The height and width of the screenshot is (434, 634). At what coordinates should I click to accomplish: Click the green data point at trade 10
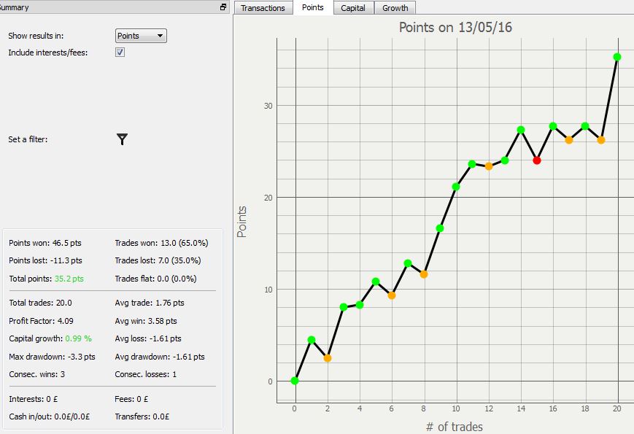click(x=456, y=187)
